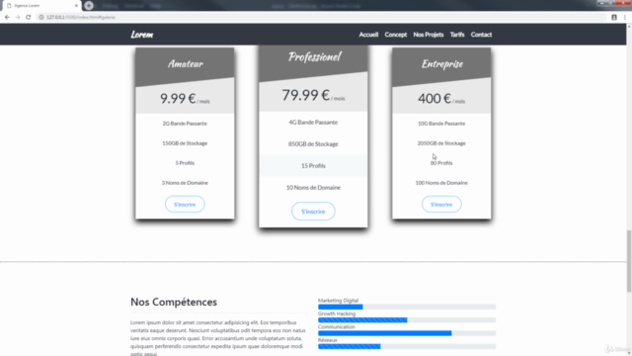Open the Contact nav link
632x356 pixels.
click(x=481, y=35)
